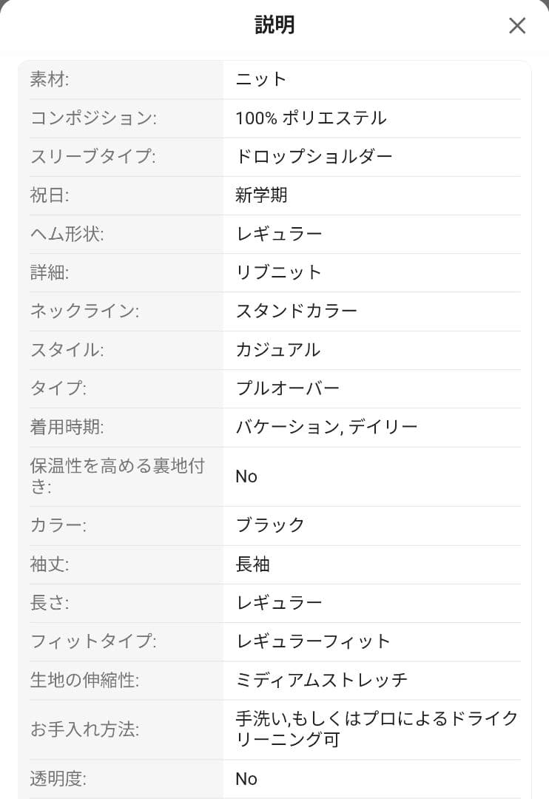This screenshot has height=799, width=549.
Task: Tap the 保温性を高める裏地付き label
Action: 117,476
